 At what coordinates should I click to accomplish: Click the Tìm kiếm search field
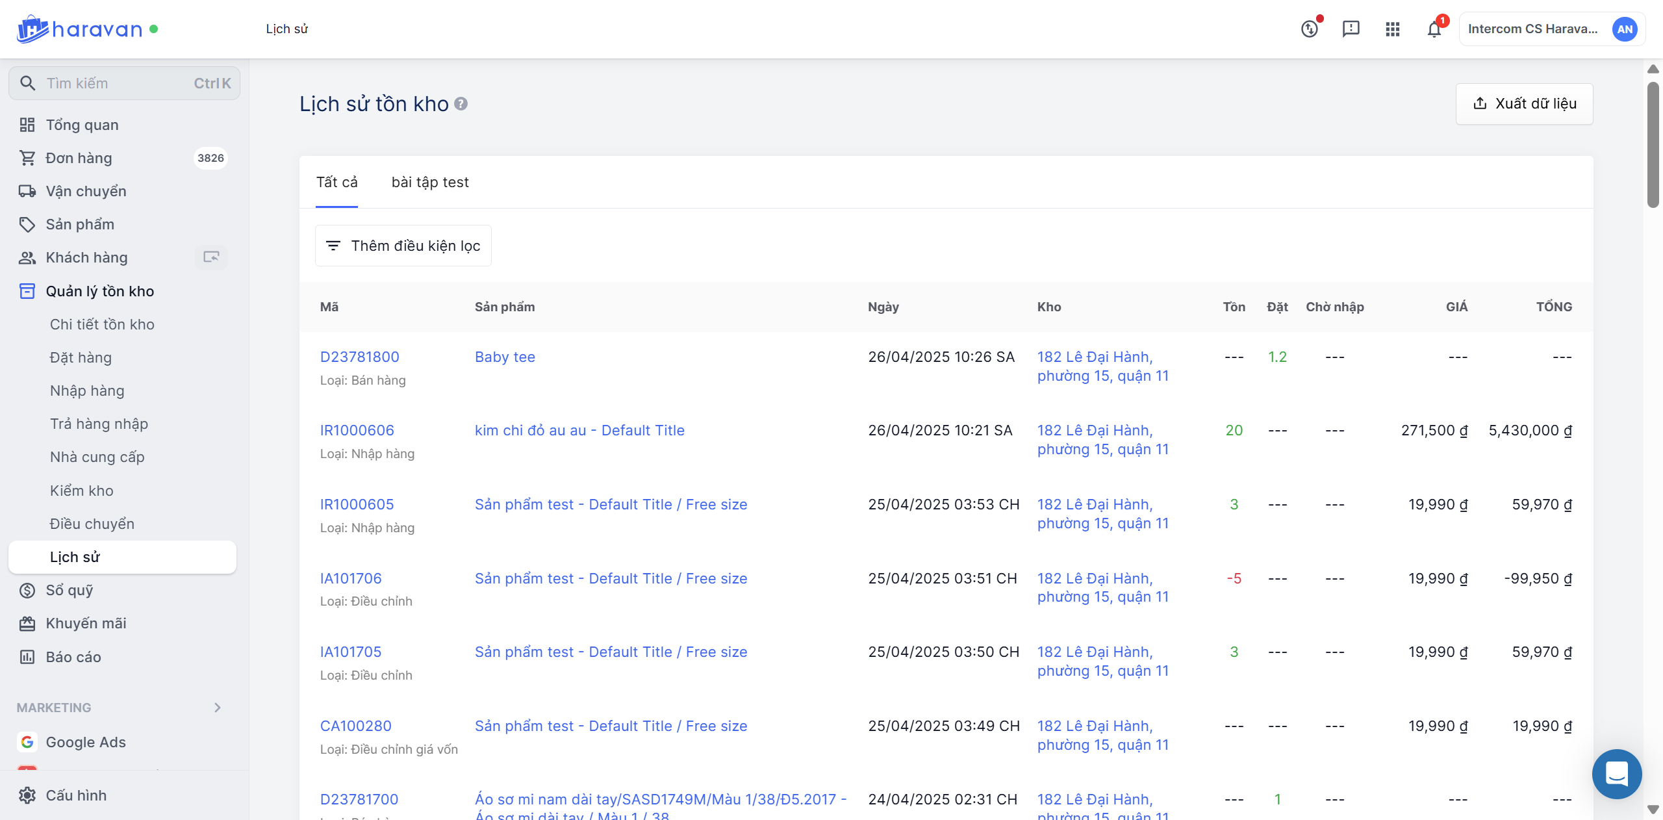pyautogui.click(x=123, y=83)
